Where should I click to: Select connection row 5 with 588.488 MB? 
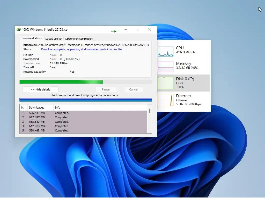(x=84, y=130)
